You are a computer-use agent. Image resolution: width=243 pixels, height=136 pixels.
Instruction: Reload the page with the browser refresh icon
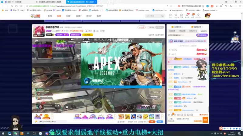tap(12, 6)
